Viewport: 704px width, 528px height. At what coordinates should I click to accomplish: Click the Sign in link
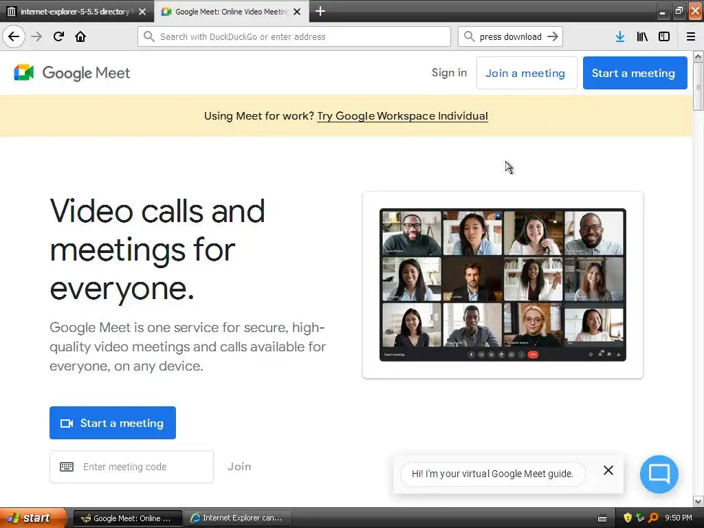(x=449, y=73)
